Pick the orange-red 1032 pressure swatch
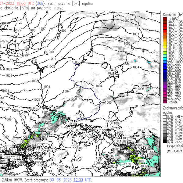The width and height of the screenshot is (183, 183). pos(165,34)
